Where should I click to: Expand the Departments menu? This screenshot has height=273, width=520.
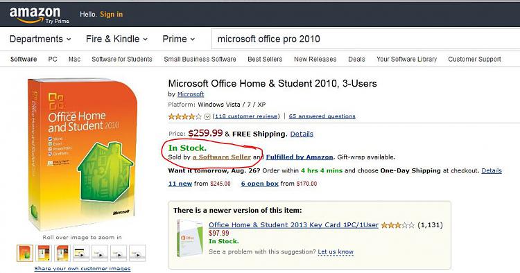pos(40,39)
